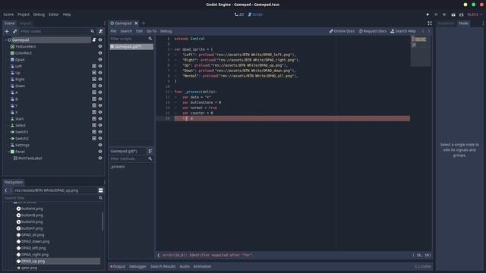Go back in FileSystem path history
This screenshot has height=273, width=486.
coord(6,190)
